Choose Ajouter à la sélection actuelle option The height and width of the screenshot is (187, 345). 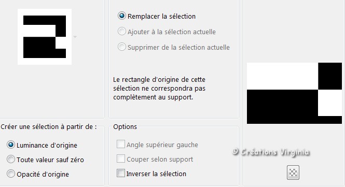[122, 32]
